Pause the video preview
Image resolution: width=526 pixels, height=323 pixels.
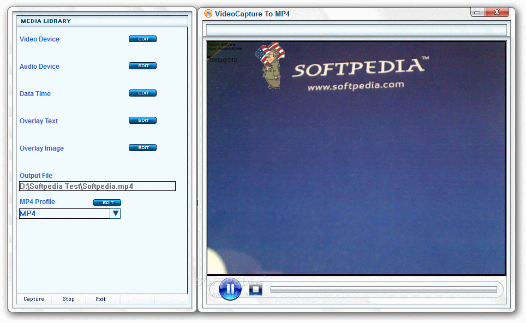(230, 289)
